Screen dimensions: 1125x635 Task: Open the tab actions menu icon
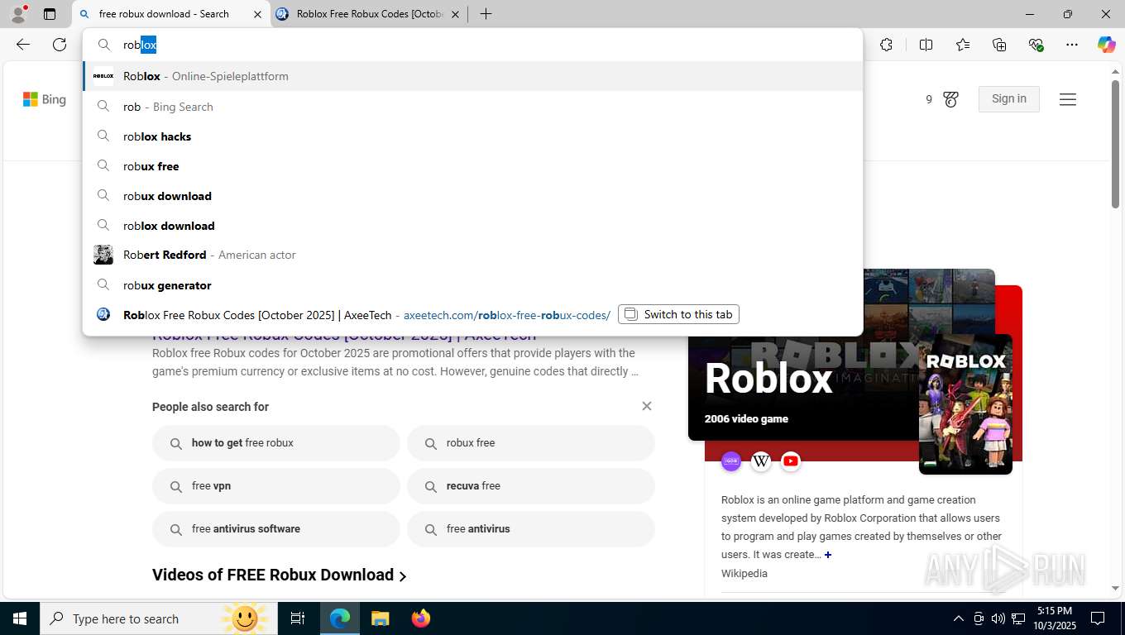coord(50,14)
